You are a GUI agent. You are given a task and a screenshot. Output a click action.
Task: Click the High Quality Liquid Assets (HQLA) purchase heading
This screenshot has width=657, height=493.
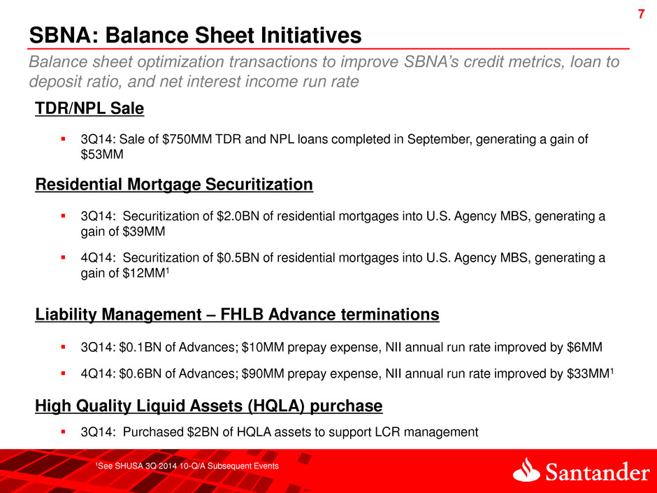pyautogui.click(x=209, y=406)
